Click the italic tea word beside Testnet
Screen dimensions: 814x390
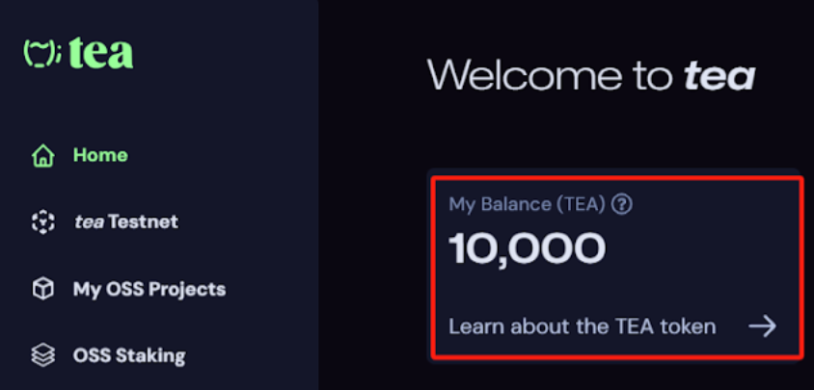tap(90, 222)
